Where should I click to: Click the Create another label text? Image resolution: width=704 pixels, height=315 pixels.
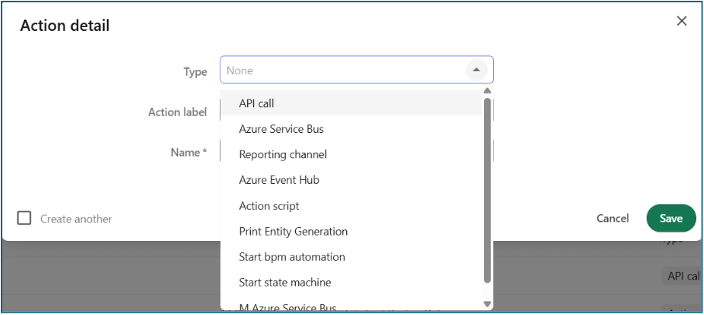pos(76,219)
